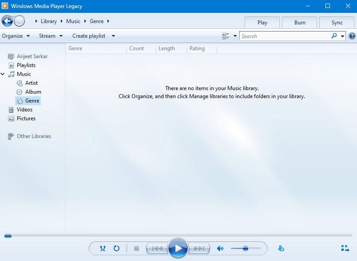Turn repeat on
This screenshot has width=357, height=261.
tap(117, 248)
